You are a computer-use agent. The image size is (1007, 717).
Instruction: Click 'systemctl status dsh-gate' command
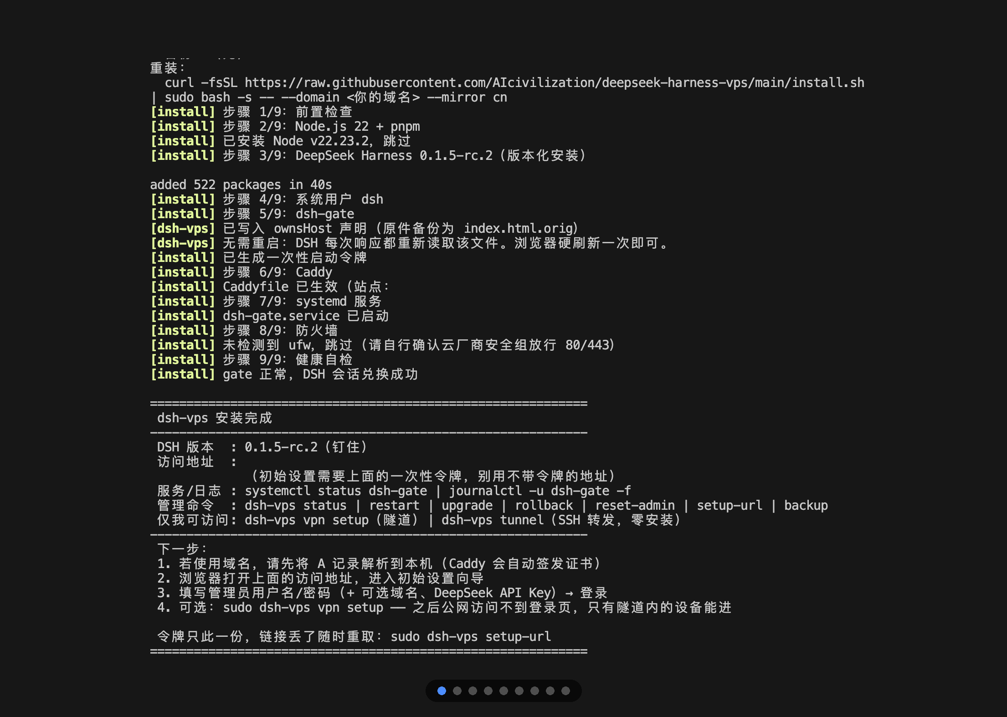click(x=336, y=491)
